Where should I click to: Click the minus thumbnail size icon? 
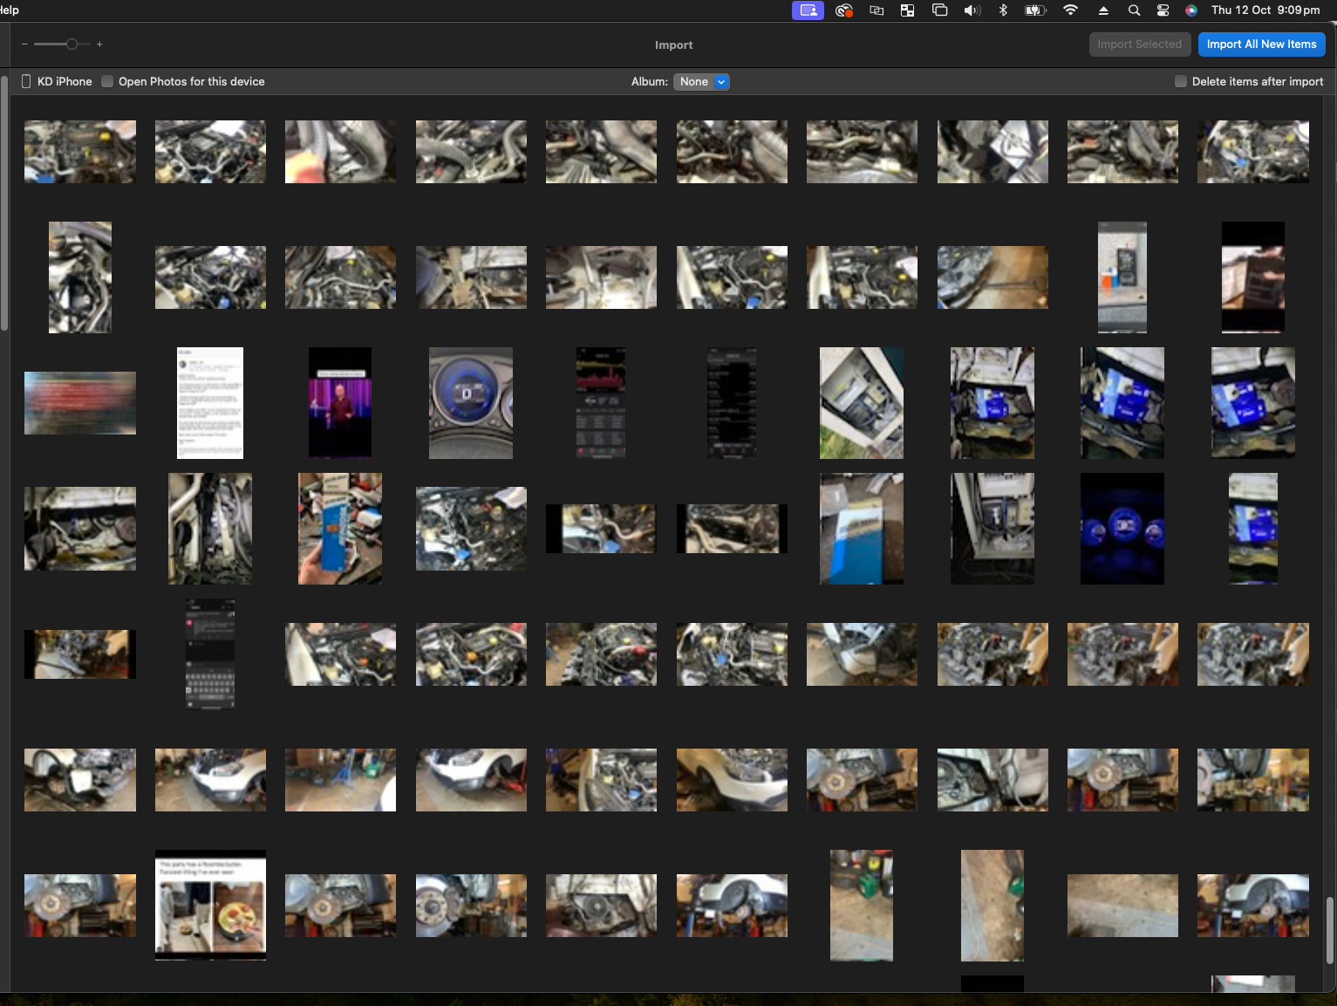[x=24, y=44]
